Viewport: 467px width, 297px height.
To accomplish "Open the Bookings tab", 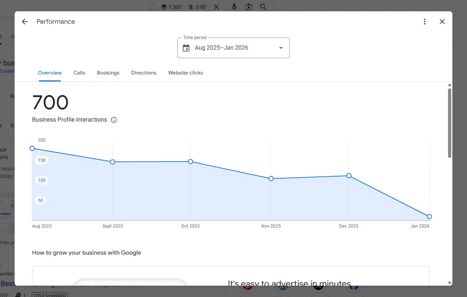I will pyautogui.click(x=108, y=73).
